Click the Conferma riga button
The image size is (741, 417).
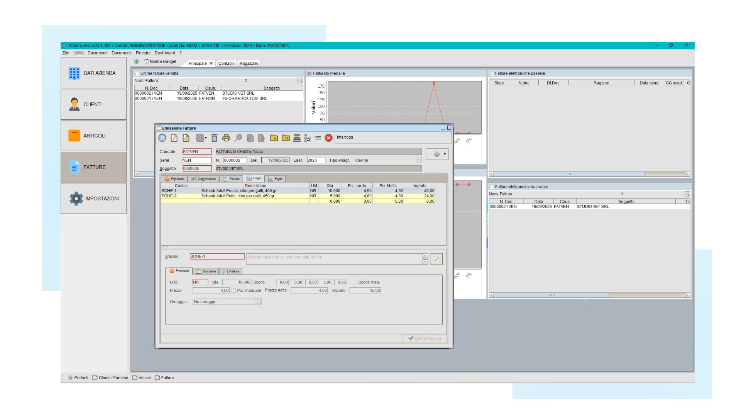[425, 338]
